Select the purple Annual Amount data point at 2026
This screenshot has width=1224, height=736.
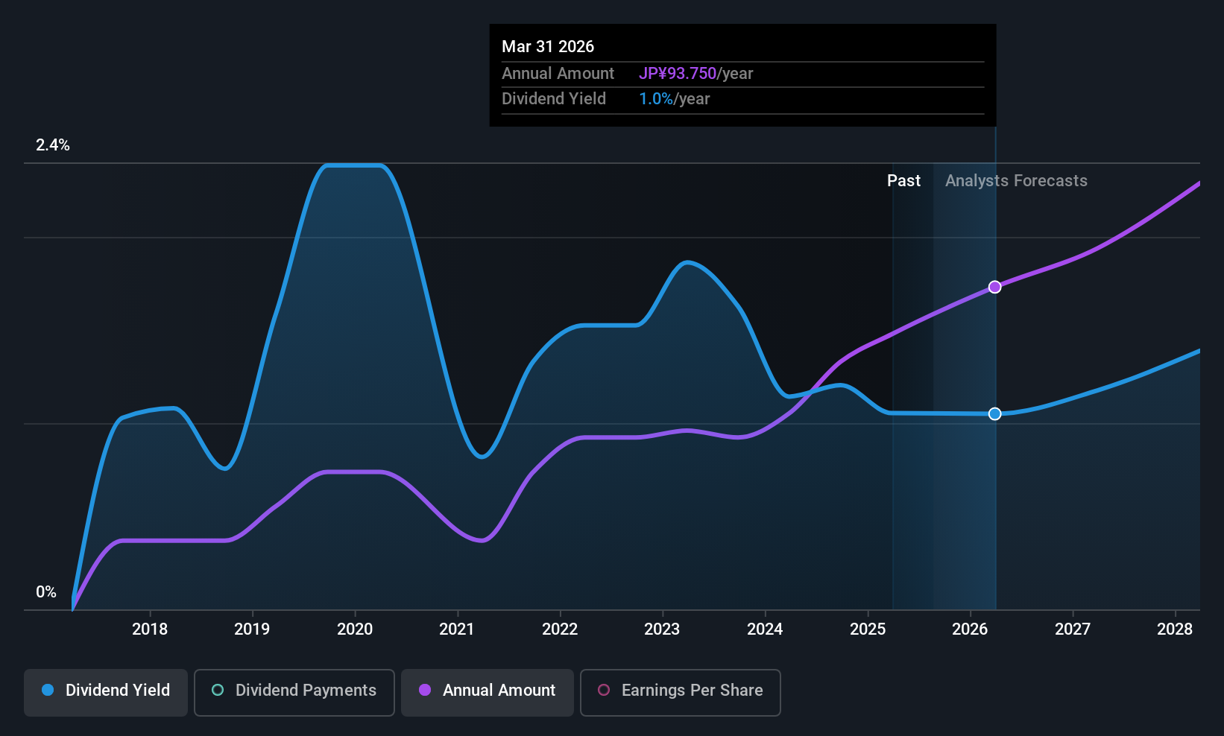click(994, 287)
